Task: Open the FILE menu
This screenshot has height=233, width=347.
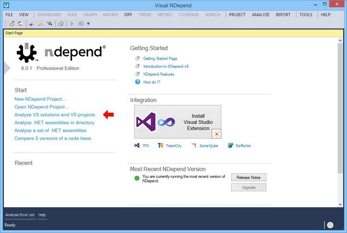Action: [x=9, y=14]
